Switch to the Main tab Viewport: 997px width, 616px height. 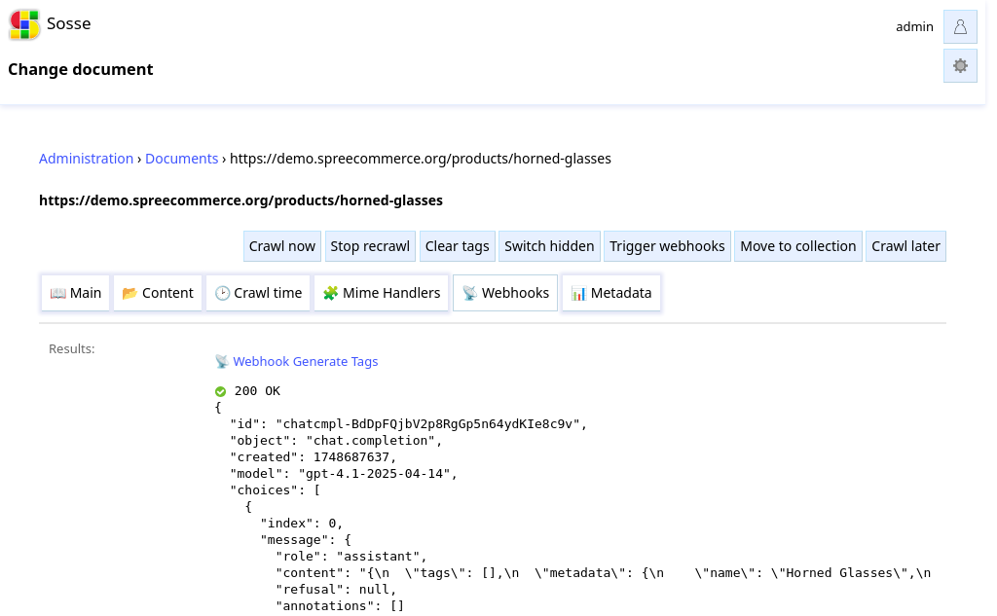pos(76,293)
